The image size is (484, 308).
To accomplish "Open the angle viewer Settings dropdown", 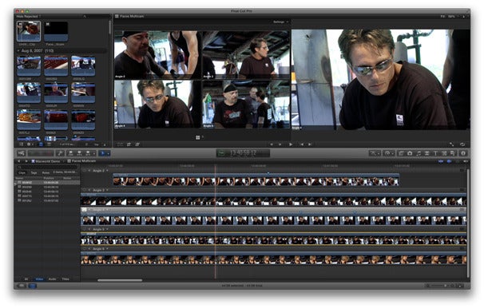I will 280,22.
